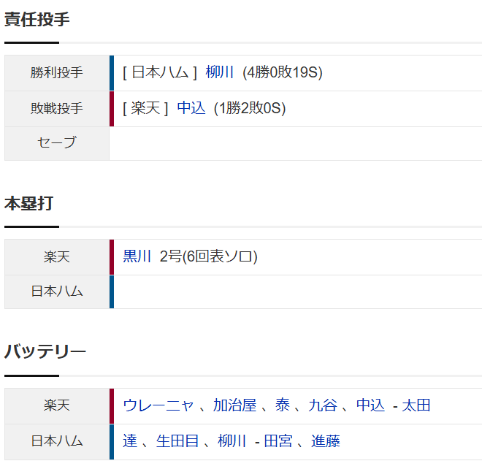The height and width of the screenshot is (469, 482).
Task: Open 九谷 player profile link
Action: (x=323, y=405)
